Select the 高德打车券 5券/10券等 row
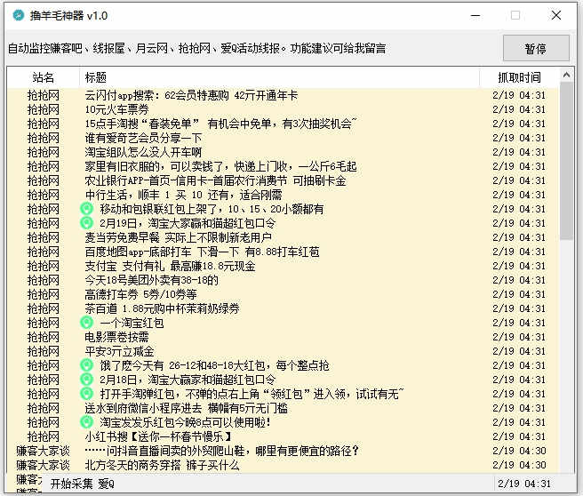Screen dimensions: 583x496 click(283, 294)
